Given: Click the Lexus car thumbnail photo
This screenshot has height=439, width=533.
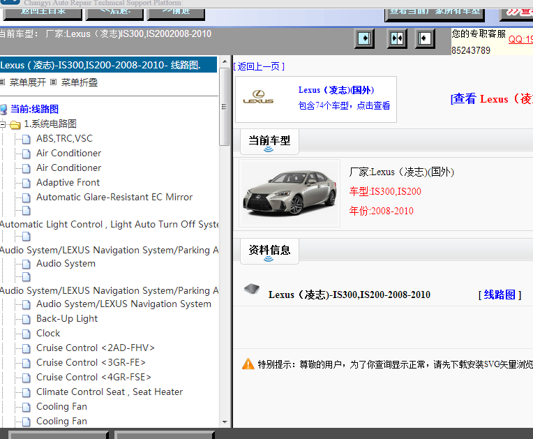Looking at the screenshot, I should click(289, 193).
